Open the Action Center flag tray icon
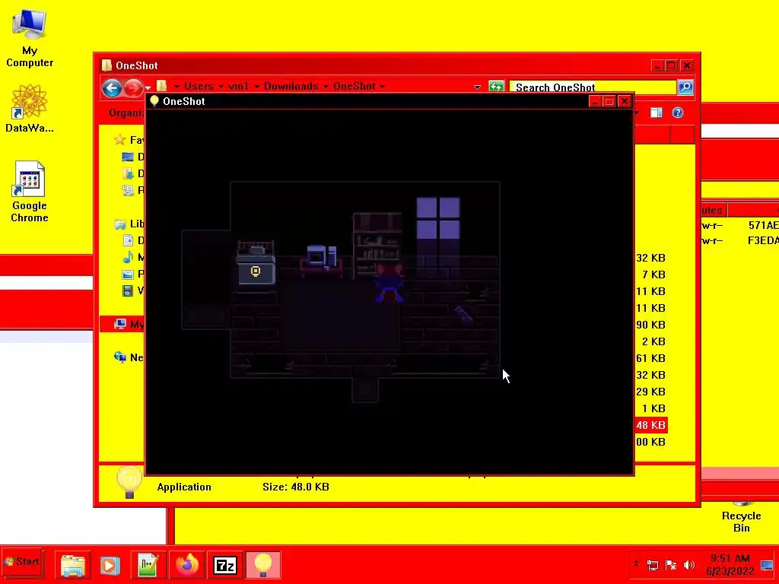The width and height of the screenshot is (779, 584). (x=670, y=565)
